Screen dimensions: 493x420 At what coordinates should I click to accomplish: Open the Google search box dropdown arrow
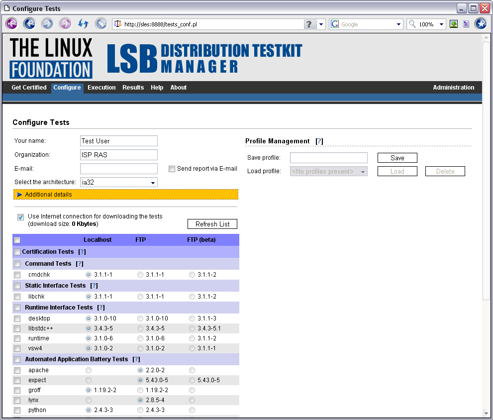click(x=398, y=24)
